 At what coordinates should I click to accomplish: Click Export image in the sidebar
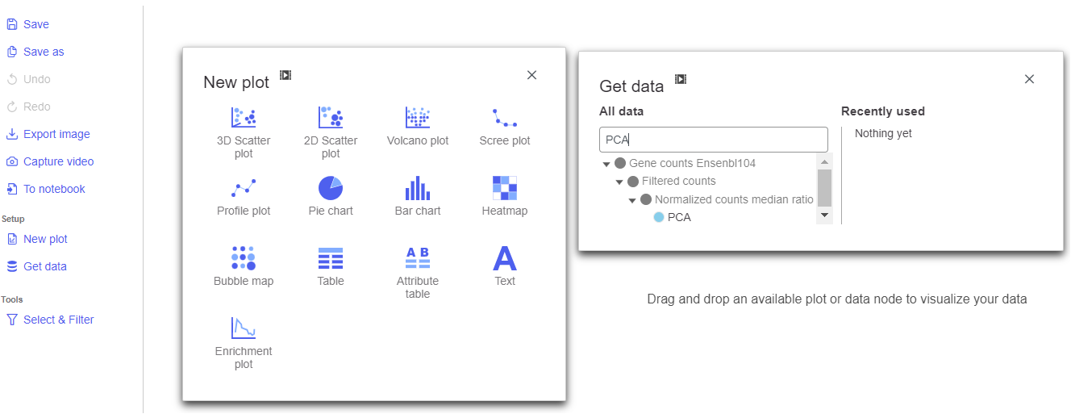[x=56, y=134]
